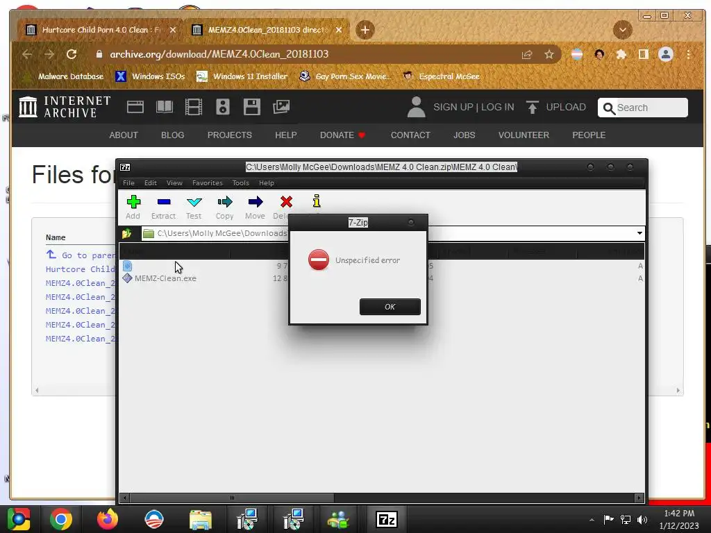Open the Help menu in 7-Zip
The width and height of the screenshot is (711, 533).
tap(267, 183)
